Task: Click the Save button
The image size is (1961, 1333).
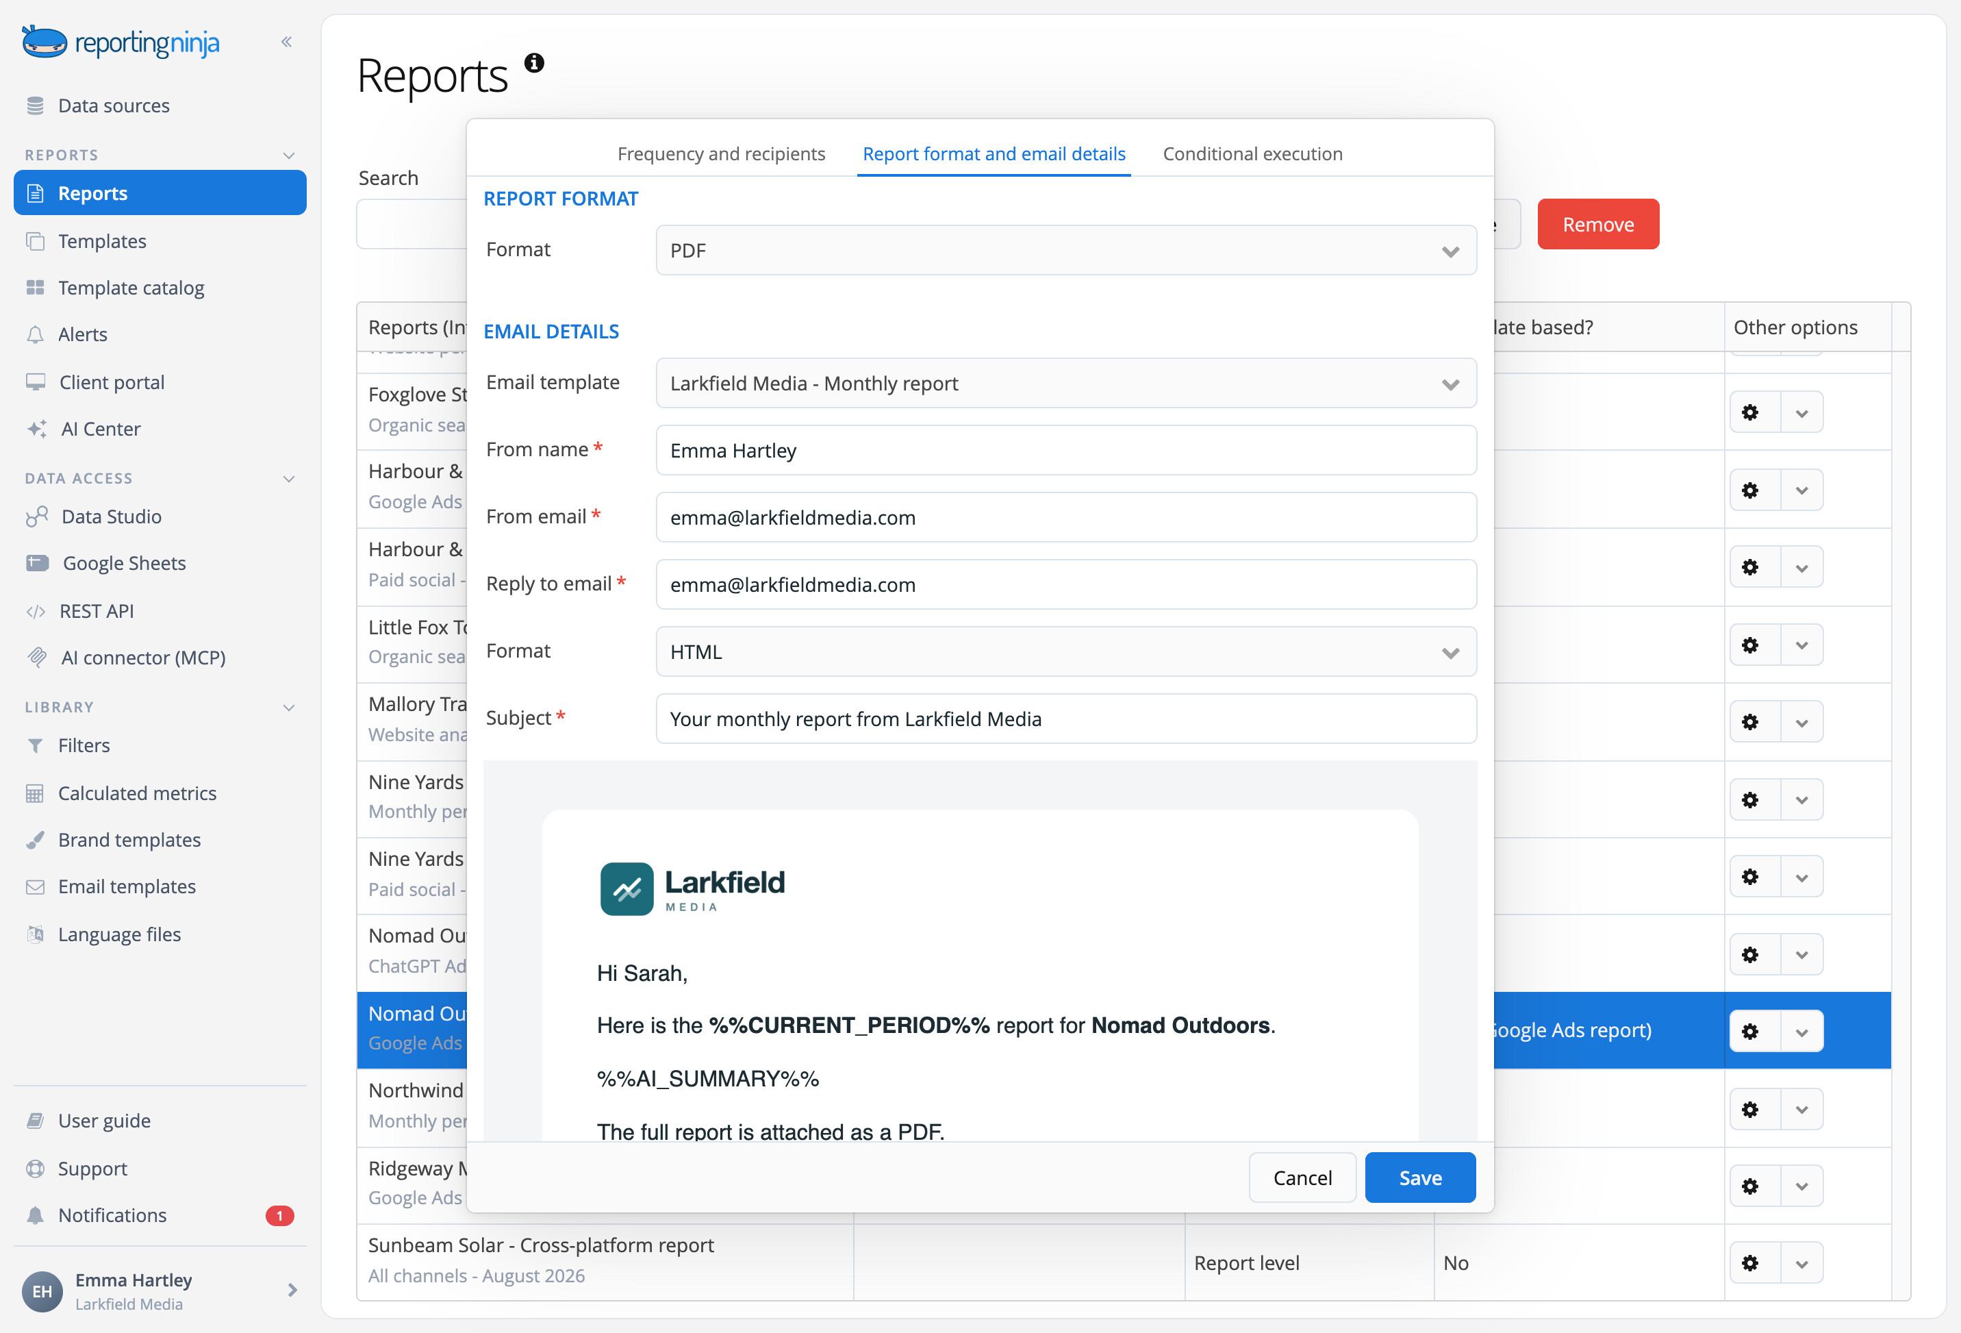Action: click(1420, 1177)
